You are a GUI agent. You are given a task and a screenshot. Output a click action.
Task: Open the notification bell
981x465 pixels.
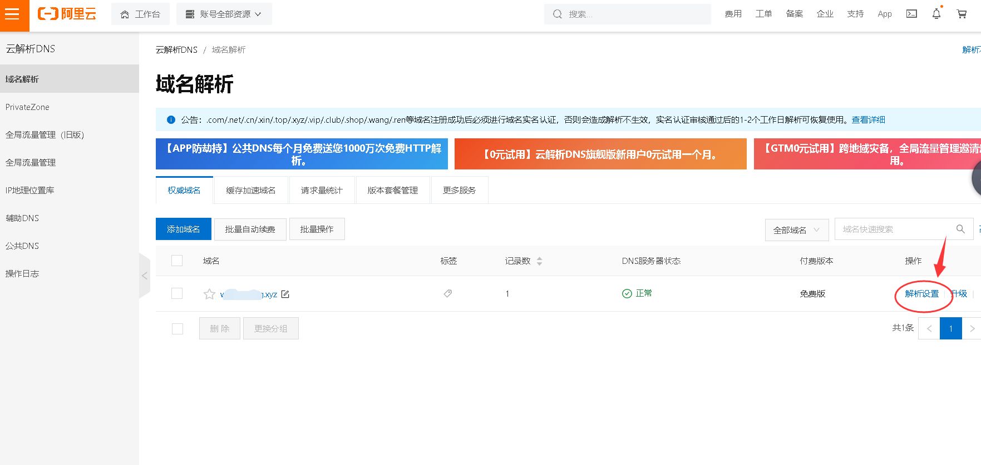(936, 14)
